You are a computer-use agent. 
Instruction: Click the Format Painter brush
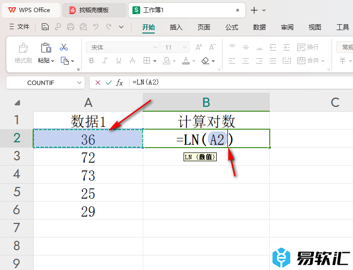coord(23,48)
